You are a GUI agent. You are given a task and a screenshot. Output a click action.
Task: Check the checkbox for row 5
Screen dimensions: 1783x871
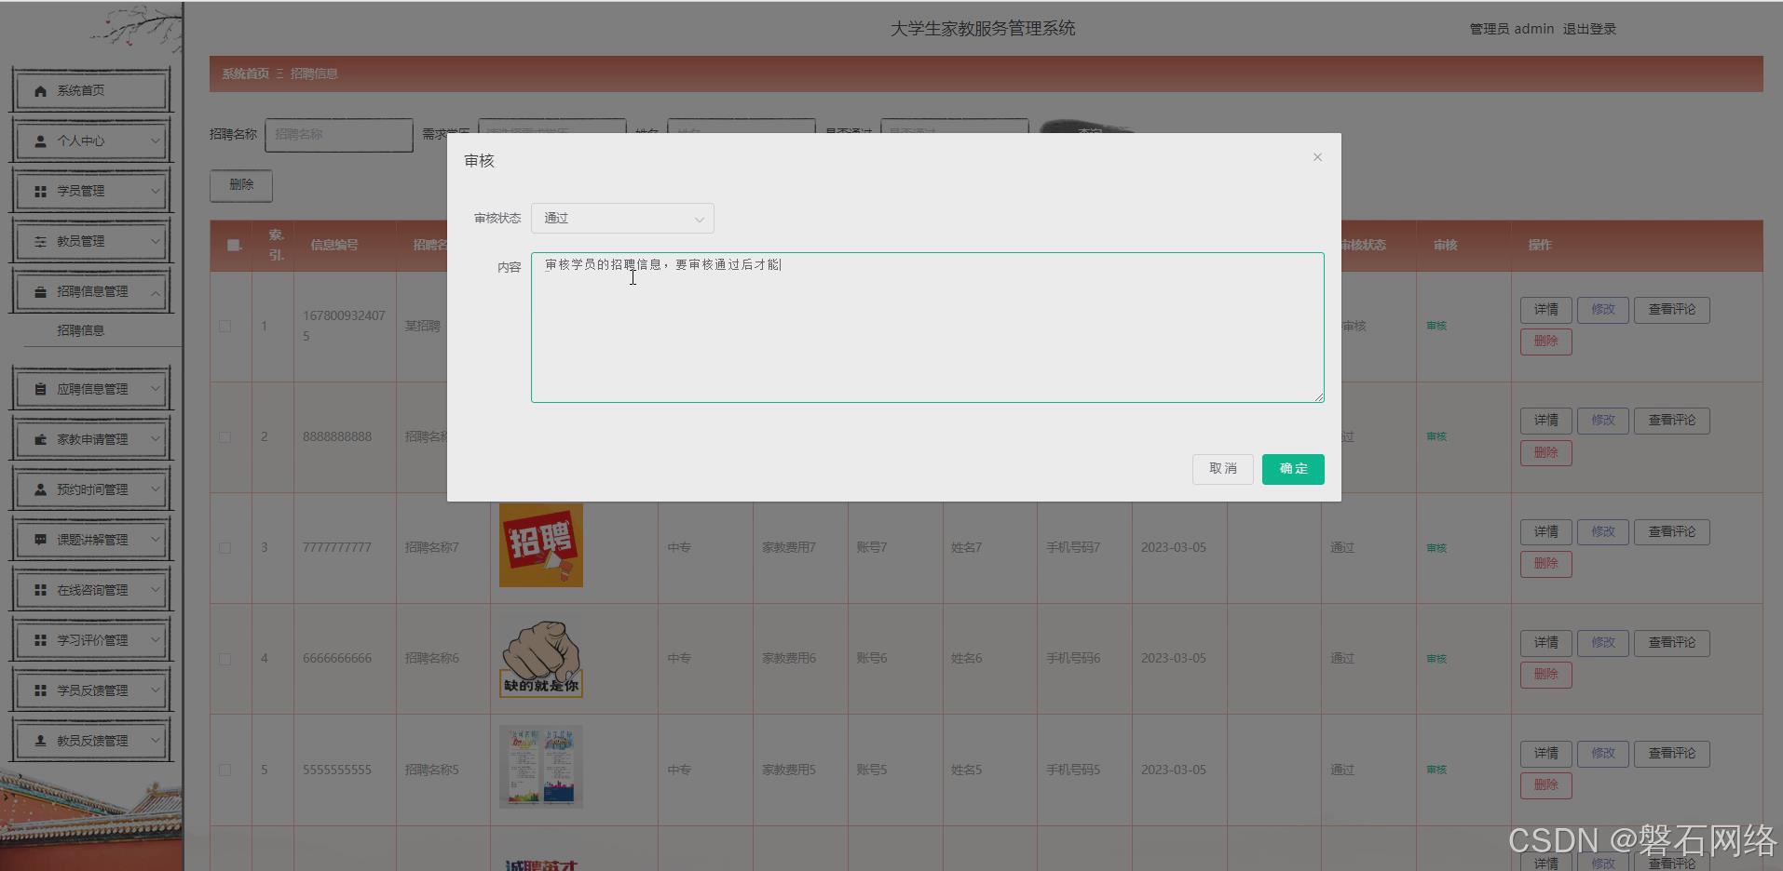pyautogui.click(x=225, y=770)
